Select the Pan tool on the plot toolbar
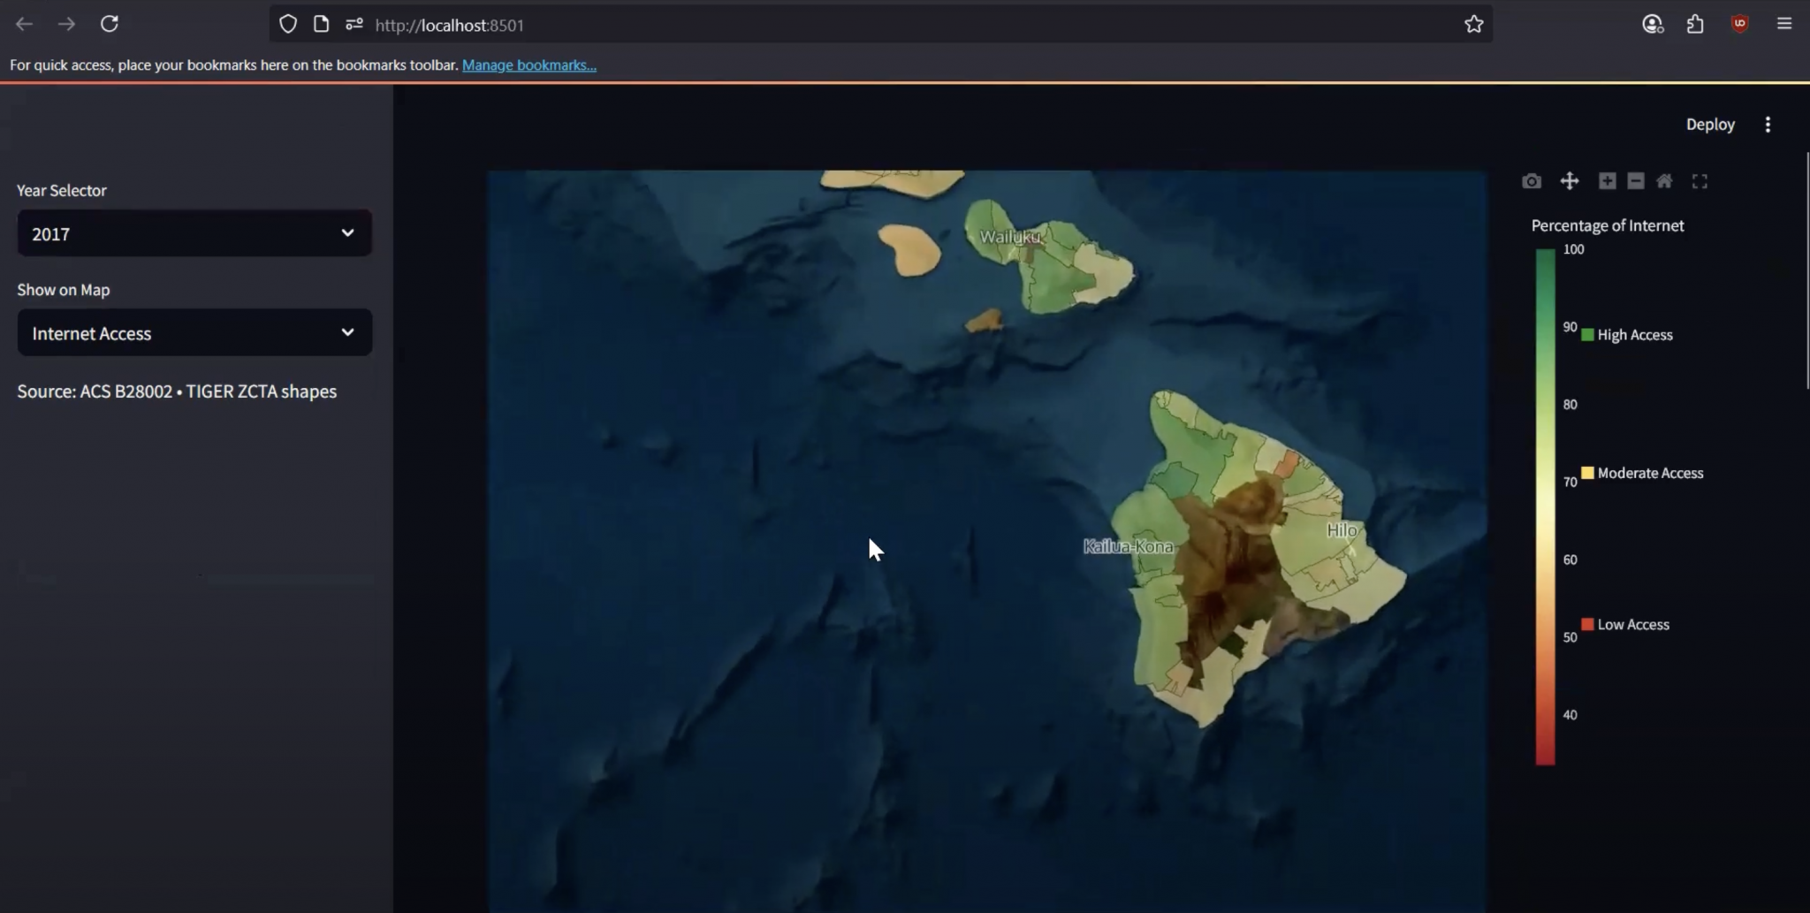The image size is (1810, 913). coord(1571,180)
